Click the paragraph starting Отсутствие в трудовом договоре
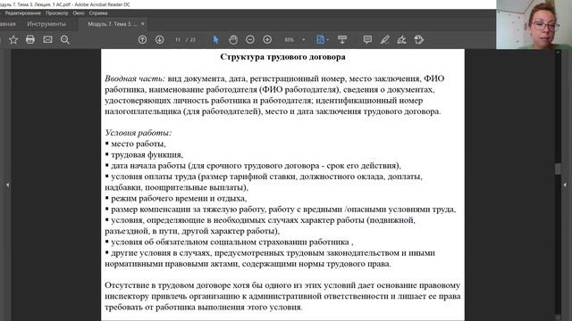 [x=282, y=296]
